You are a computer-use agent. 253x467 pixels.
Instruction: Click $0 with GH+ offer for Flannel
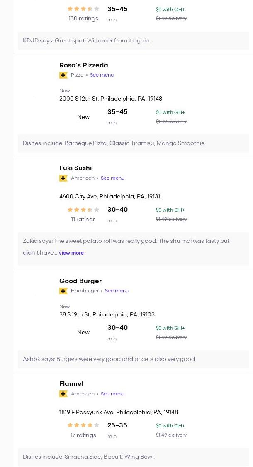pos(170,426)
